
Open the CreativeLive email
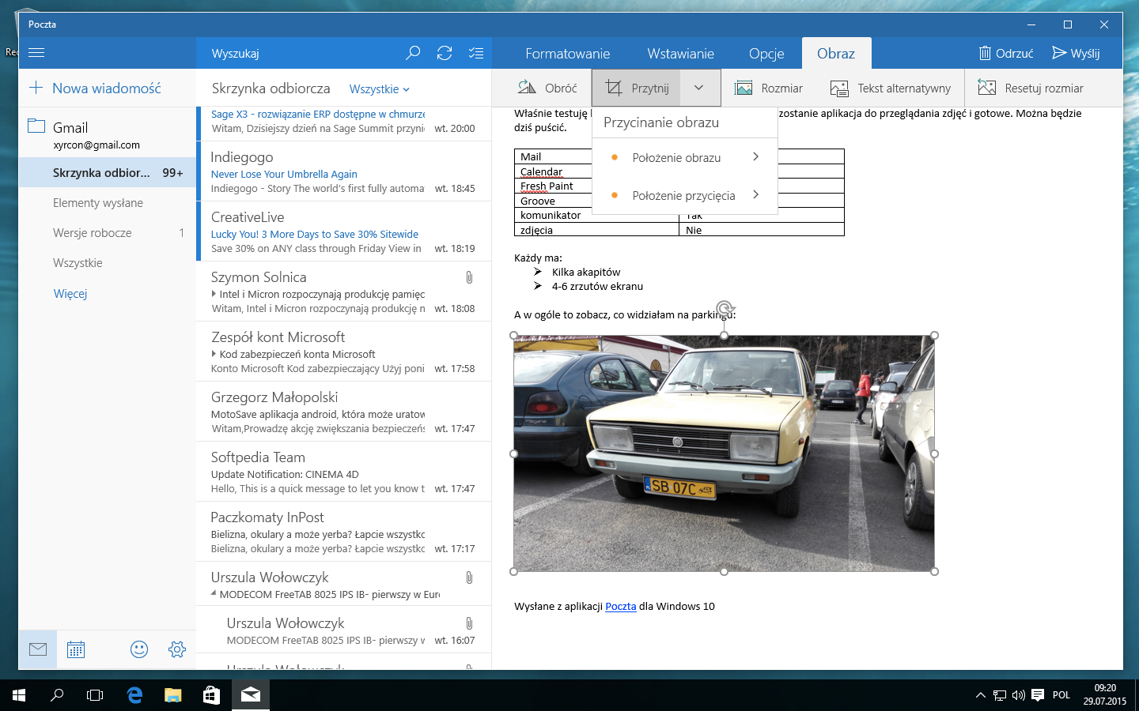[344, 231]
